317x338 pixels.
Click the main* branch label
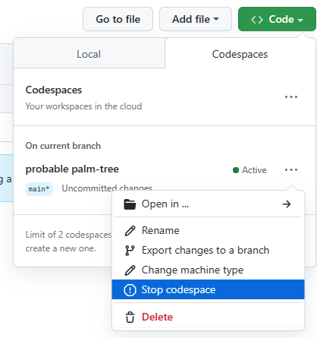(39, 189)
